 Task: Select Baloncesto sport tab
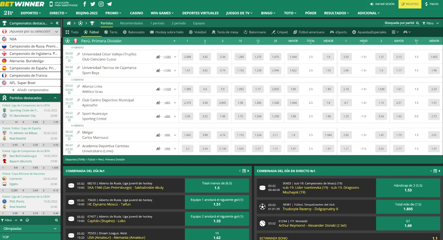(x=134, y=32)
